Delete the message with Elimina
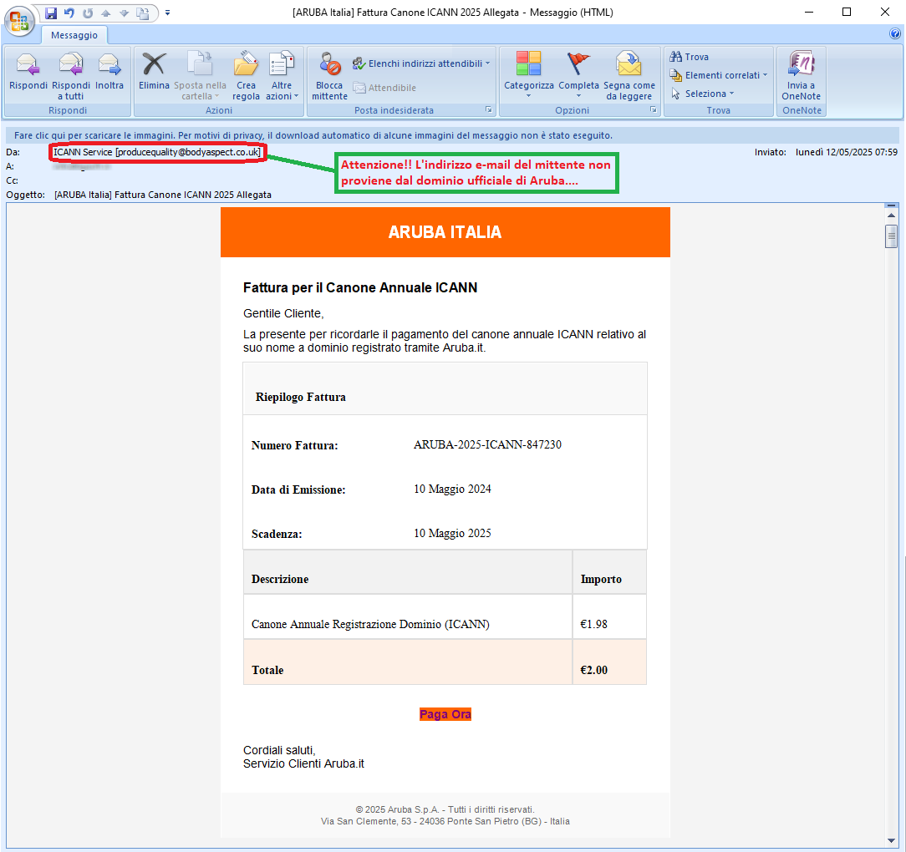 155,72
